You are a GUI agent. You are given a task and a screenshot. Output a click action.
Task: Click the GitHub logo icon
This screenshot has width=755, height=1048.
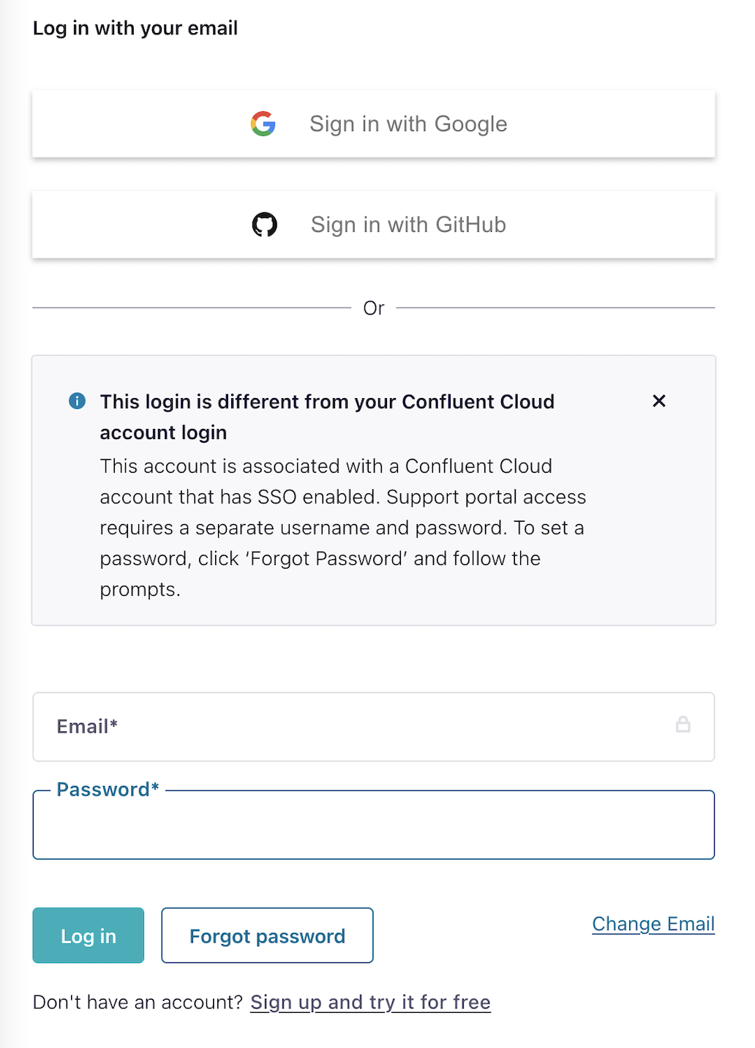264,225
